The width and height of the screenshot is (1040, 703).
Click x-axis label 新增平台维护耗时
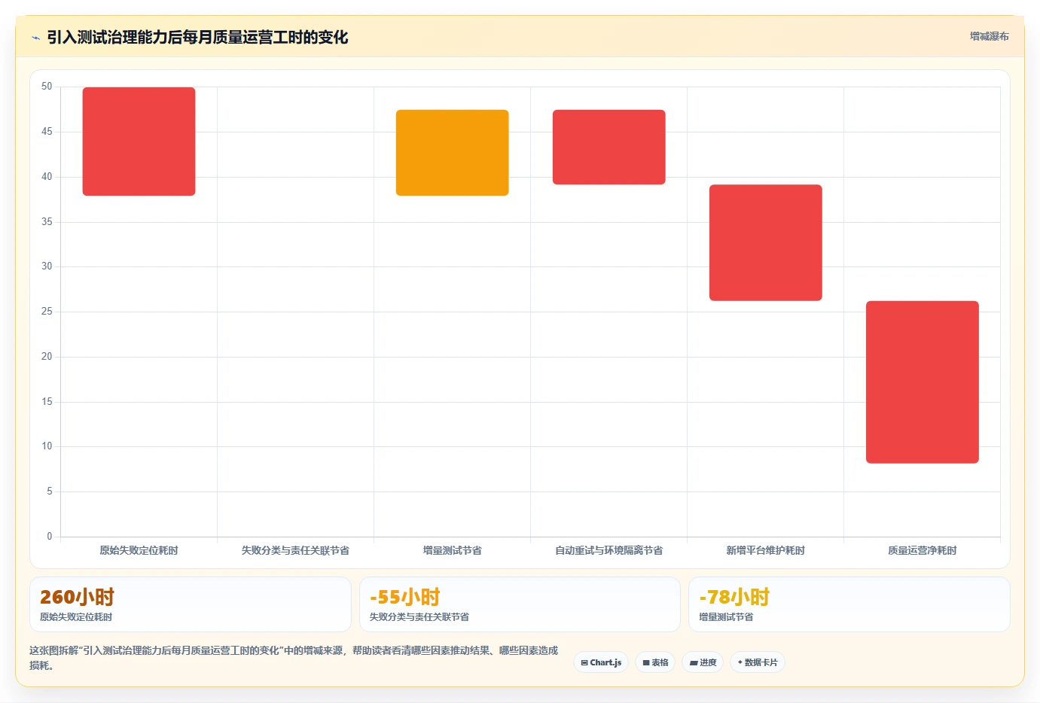click(765, 550)
